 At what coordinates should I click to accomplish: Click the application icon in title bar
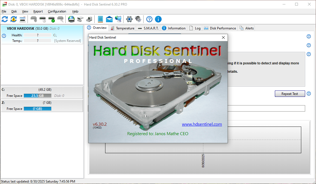click(x=5, y=4)
